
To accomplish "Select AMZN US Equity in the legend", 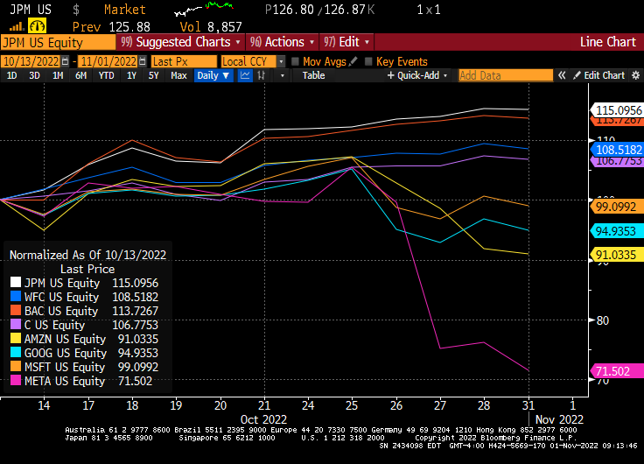I will (66, 339).
